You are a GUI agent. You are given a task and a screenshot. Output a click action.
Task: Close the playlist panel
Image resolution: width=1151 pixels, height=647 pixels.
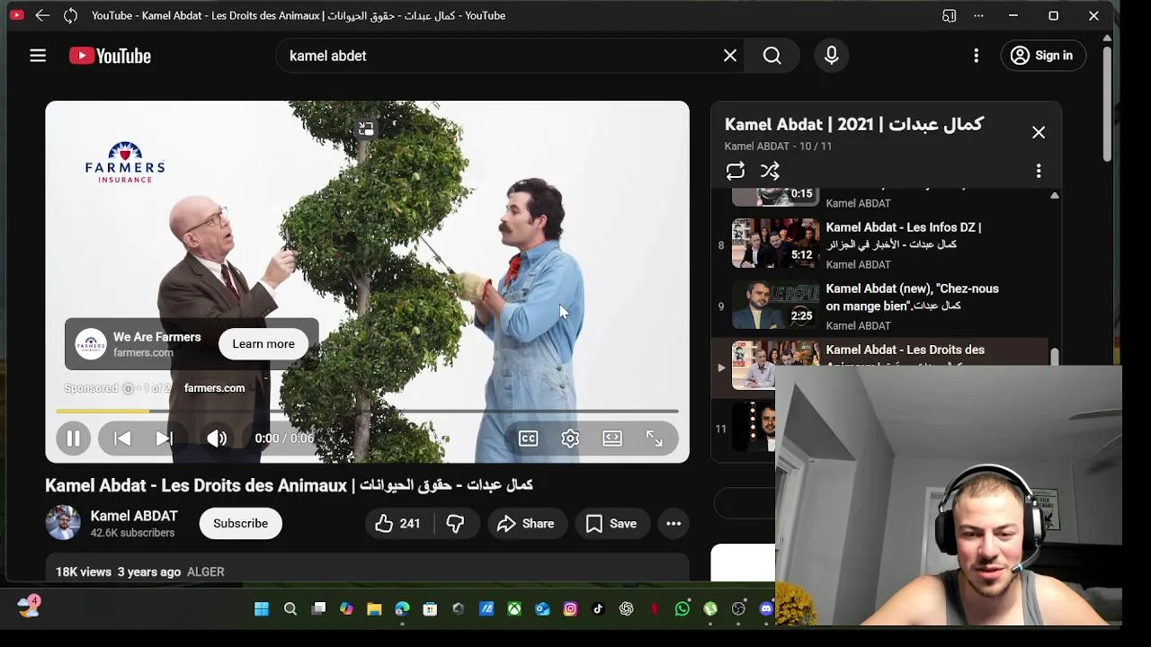point(1039,133)
